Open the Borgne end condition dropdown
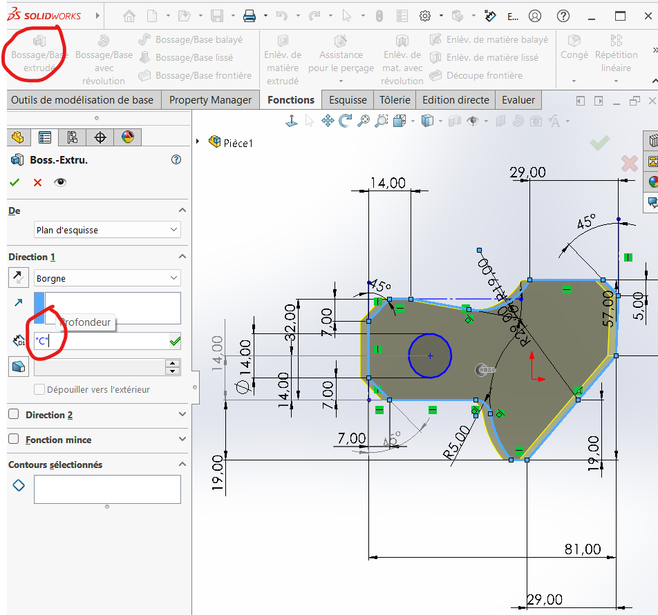 pos(107,278)
